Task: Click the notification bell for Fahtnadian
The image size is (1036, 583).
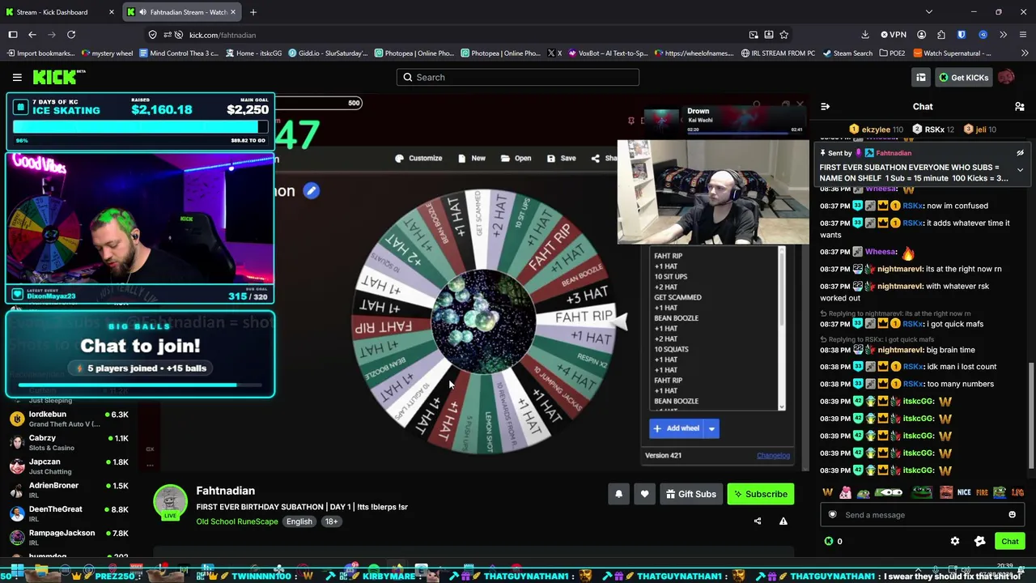Action: pyautogui.click(x=618, y=494)
